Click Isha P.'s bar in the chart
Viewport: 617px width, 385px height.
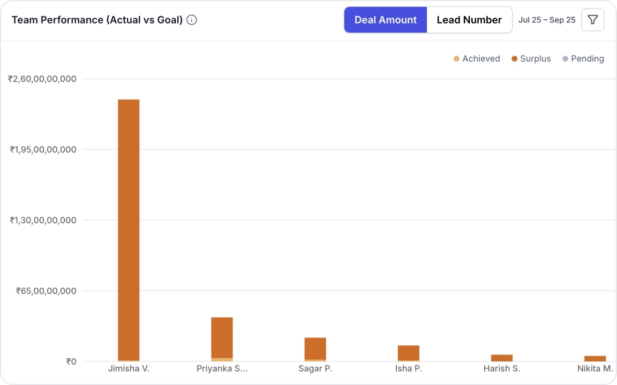(x=408, y=353)
